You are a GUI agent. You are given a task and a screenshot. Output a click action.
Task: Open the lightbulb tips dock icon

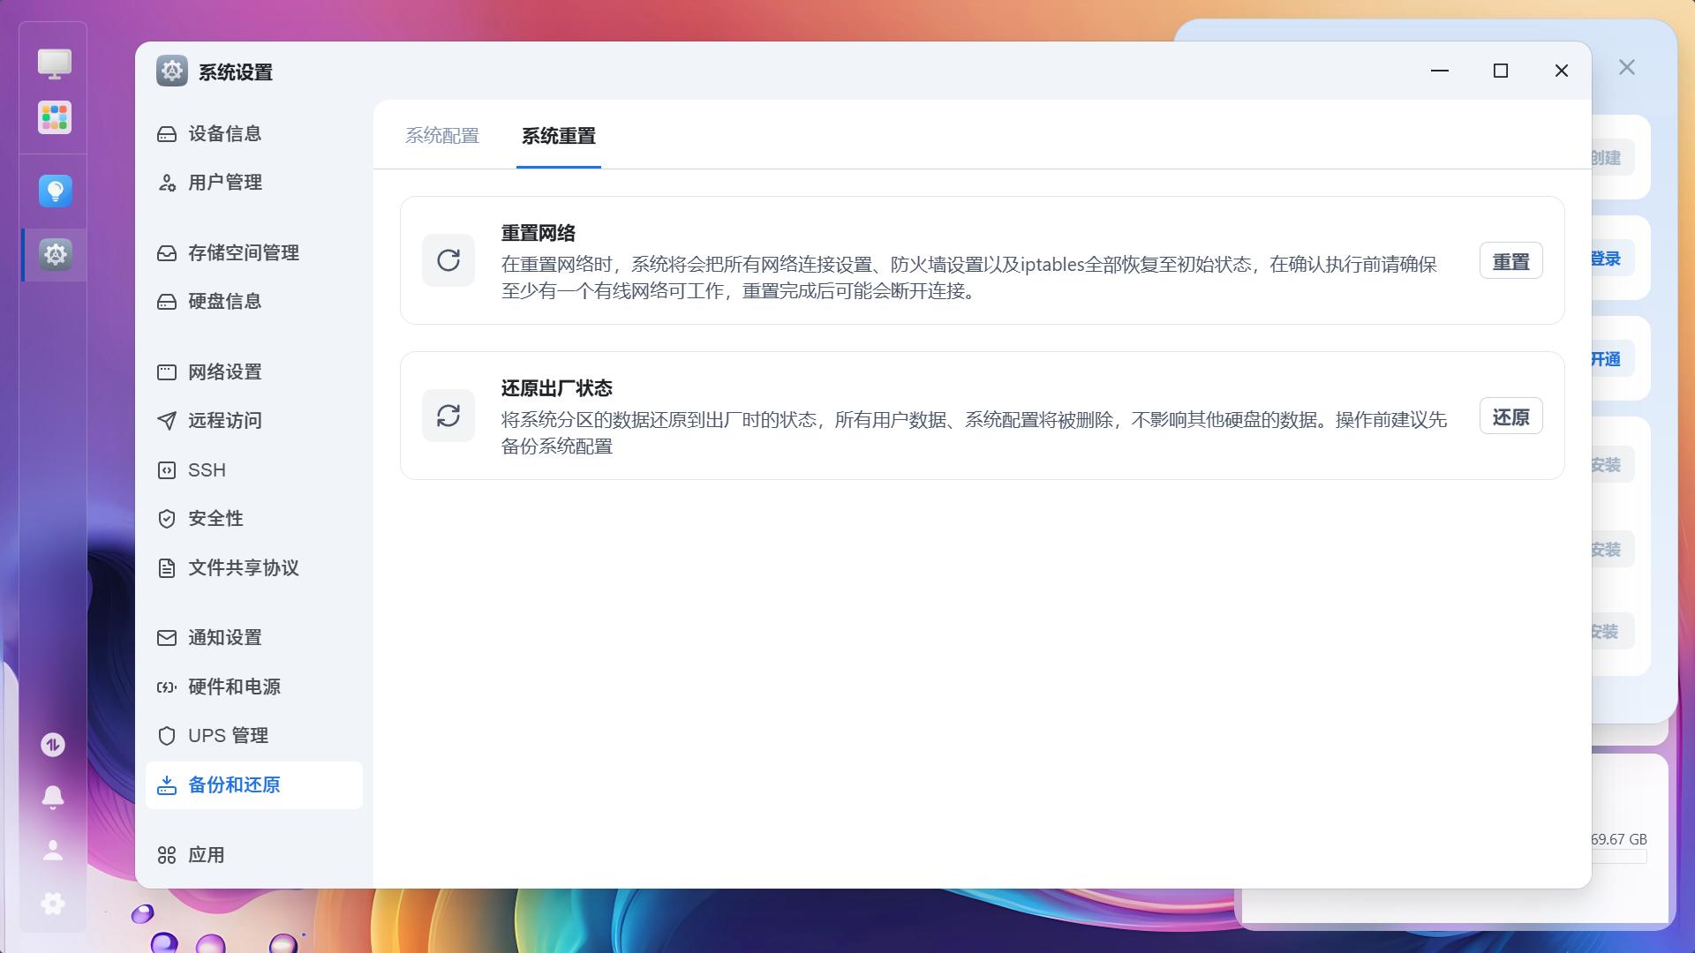55,191
